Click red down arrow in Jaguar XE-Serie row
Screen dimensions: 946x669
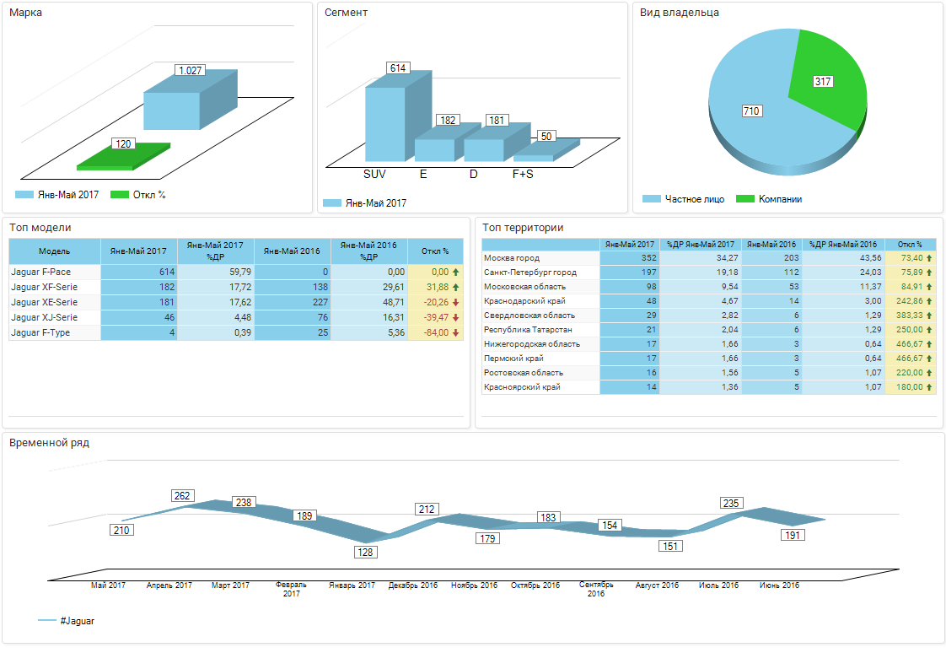[455, 302]
